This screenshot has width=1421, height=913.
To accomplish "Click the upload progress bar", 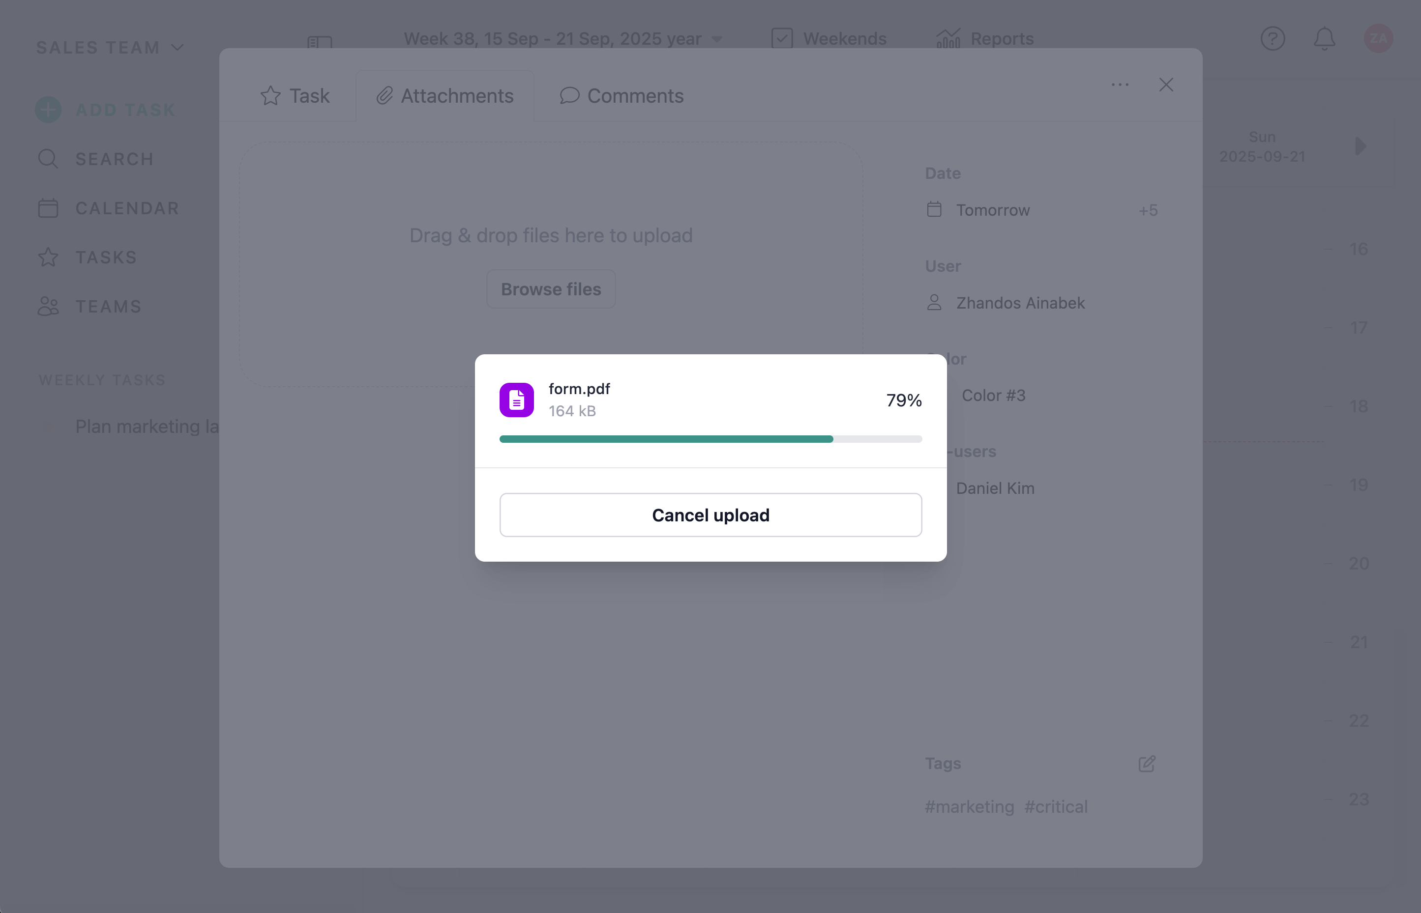I will 710,439.
